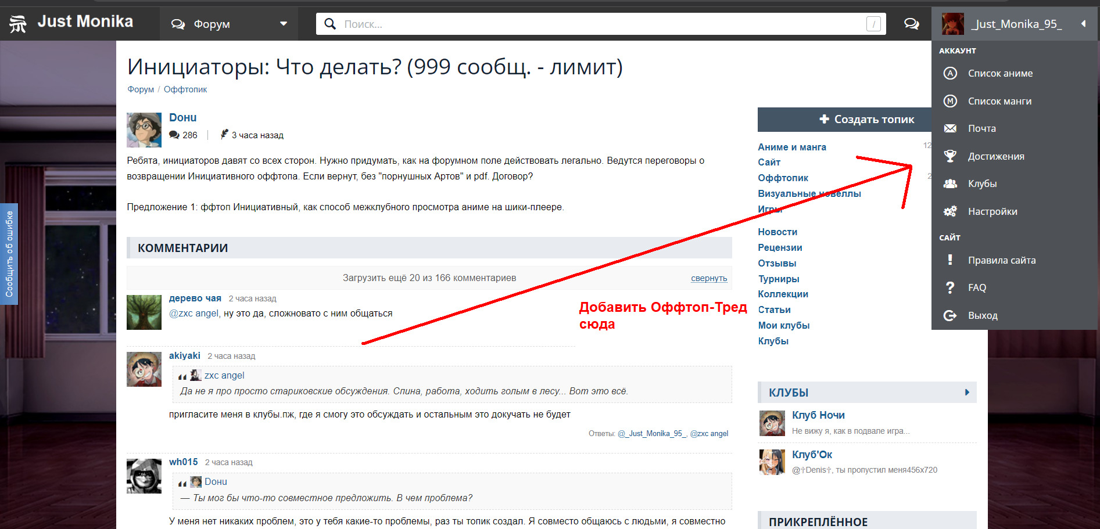This screenshot has width=1100, height=529.
Task: Expand the Клубы sidebar block arrow
Action: (x=967, y=393)
